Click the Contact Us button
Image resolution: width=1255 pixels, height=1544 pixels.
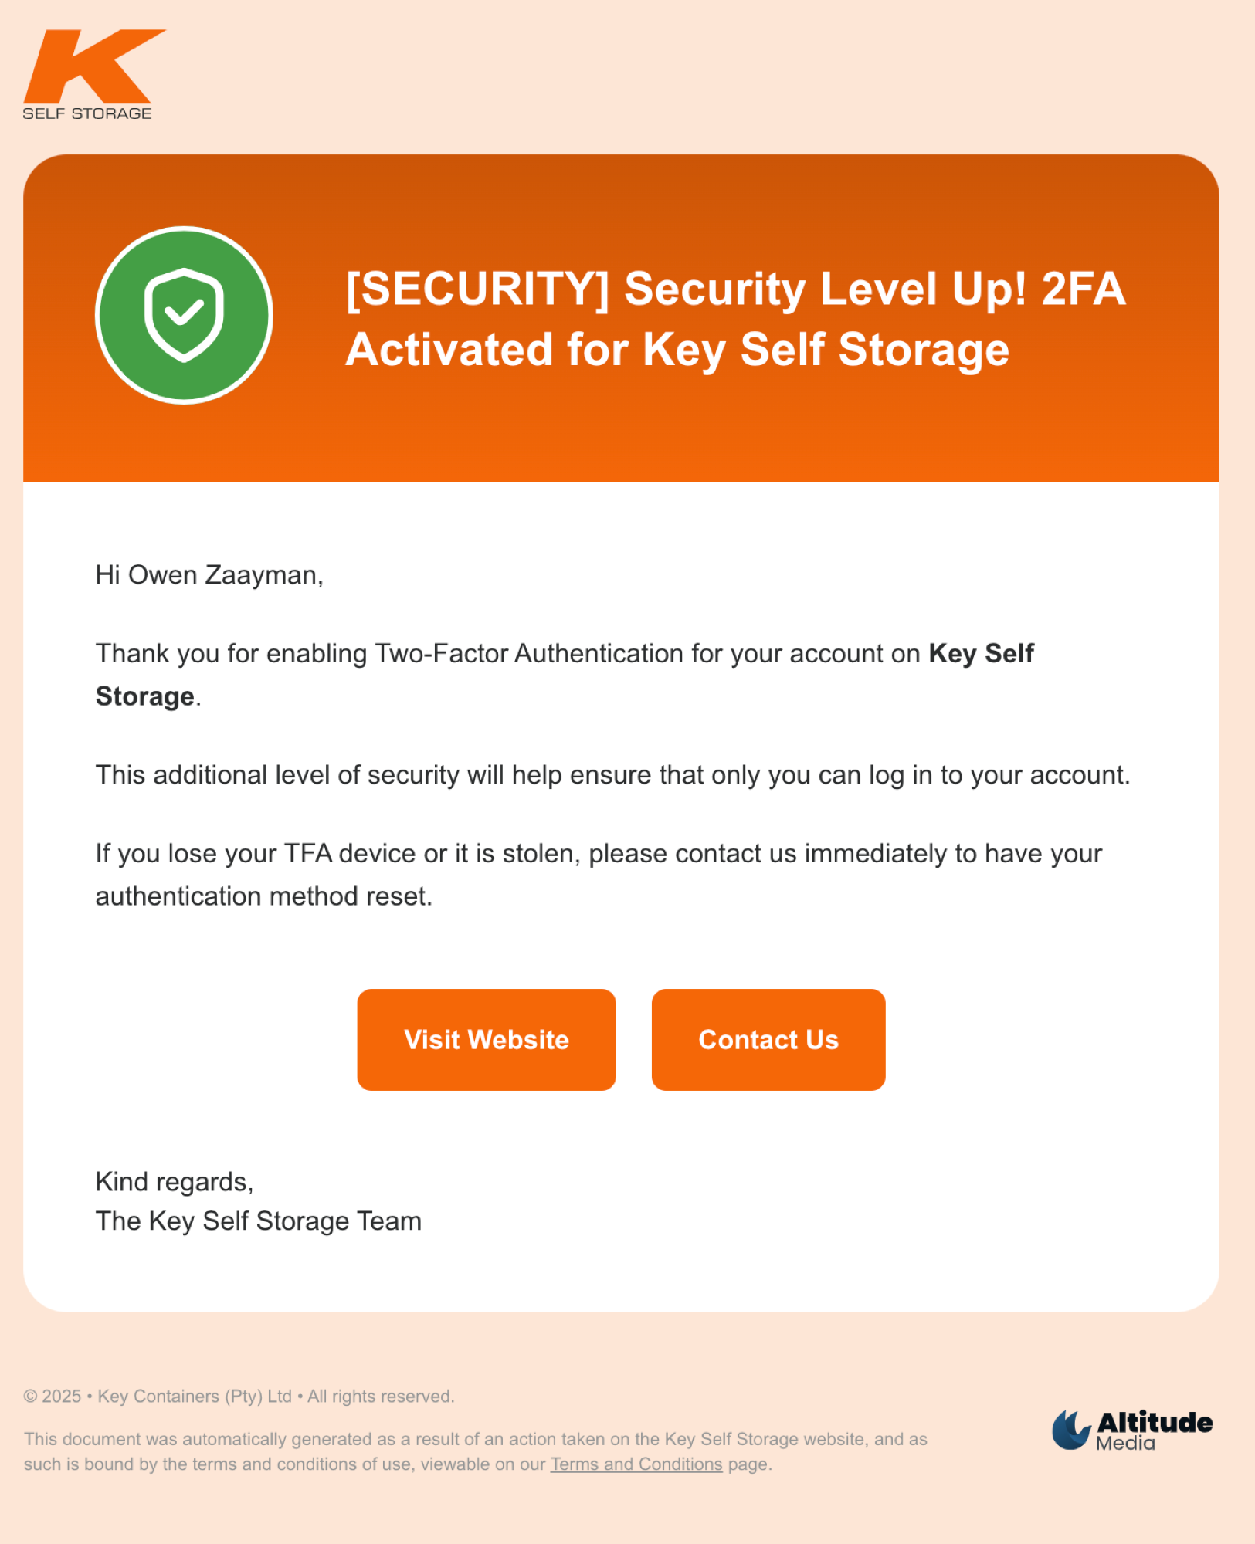tap(768, 1039)
